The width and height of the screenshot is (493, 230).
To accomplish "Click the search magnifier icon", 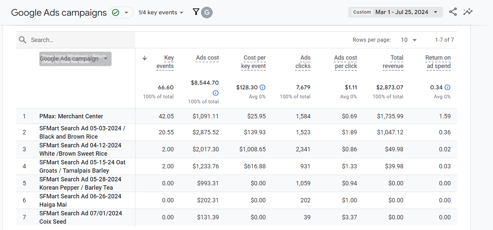I will [23, 40].
